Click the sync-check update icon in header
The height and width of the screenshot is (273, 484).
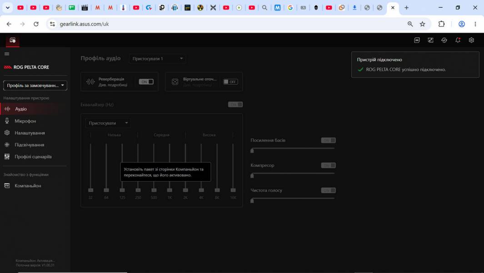[444, 40]
